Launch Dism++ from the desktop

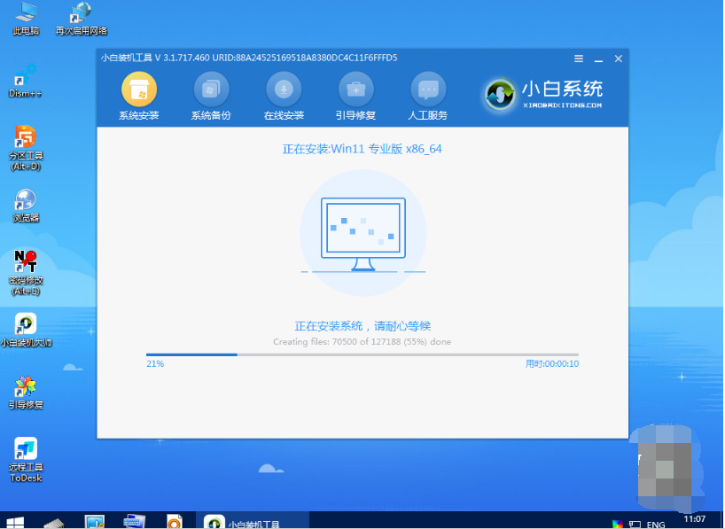[25, 73]
